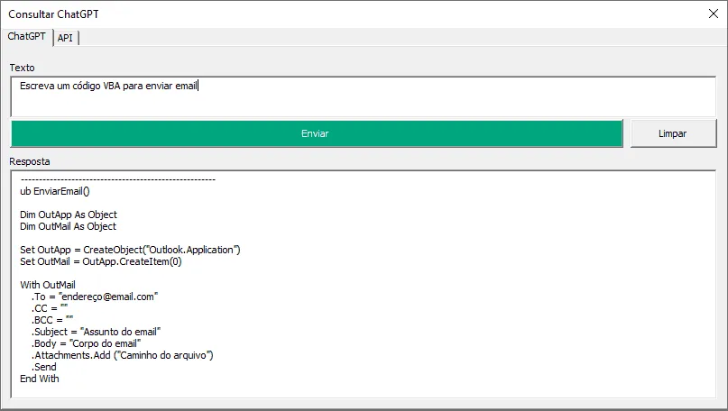The height and width of the screenshot is (411, 728).
Task: Click the CreateObject("Outlook.Application") line
Action: 130,250
